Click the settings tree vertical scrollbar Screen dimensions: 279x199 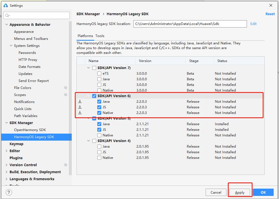coord(70,98)
